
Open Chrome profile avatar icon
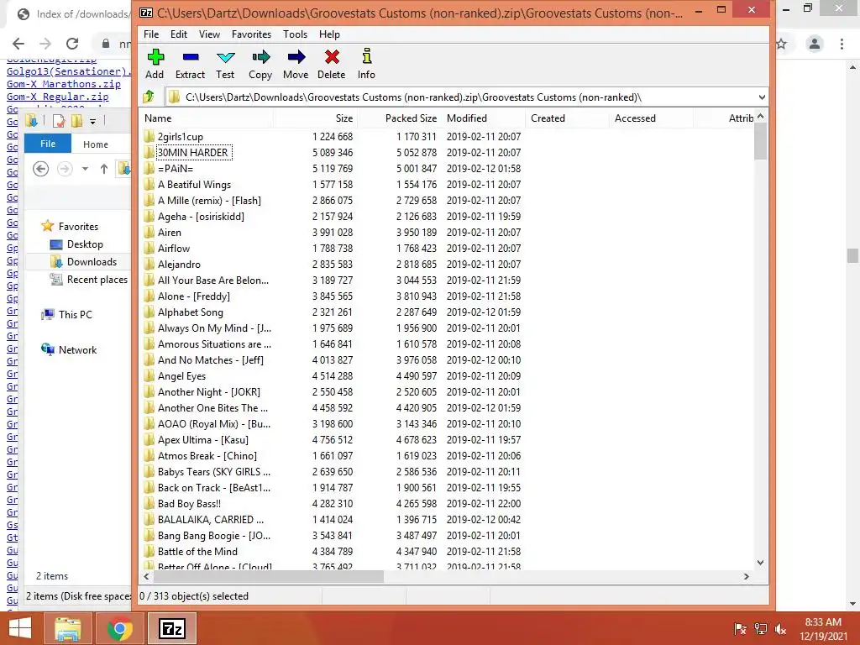[x=815, y=44]
